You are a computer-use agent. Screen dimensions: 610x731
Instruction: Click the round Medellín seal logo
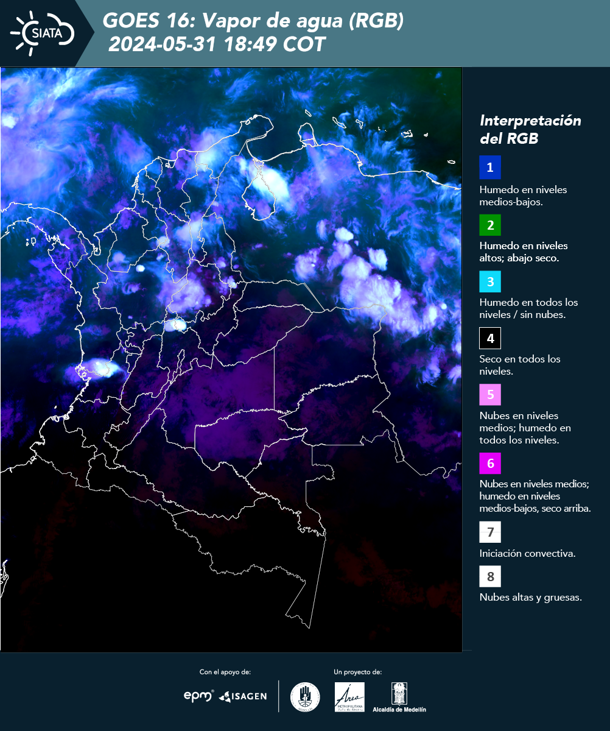point(305,697)
